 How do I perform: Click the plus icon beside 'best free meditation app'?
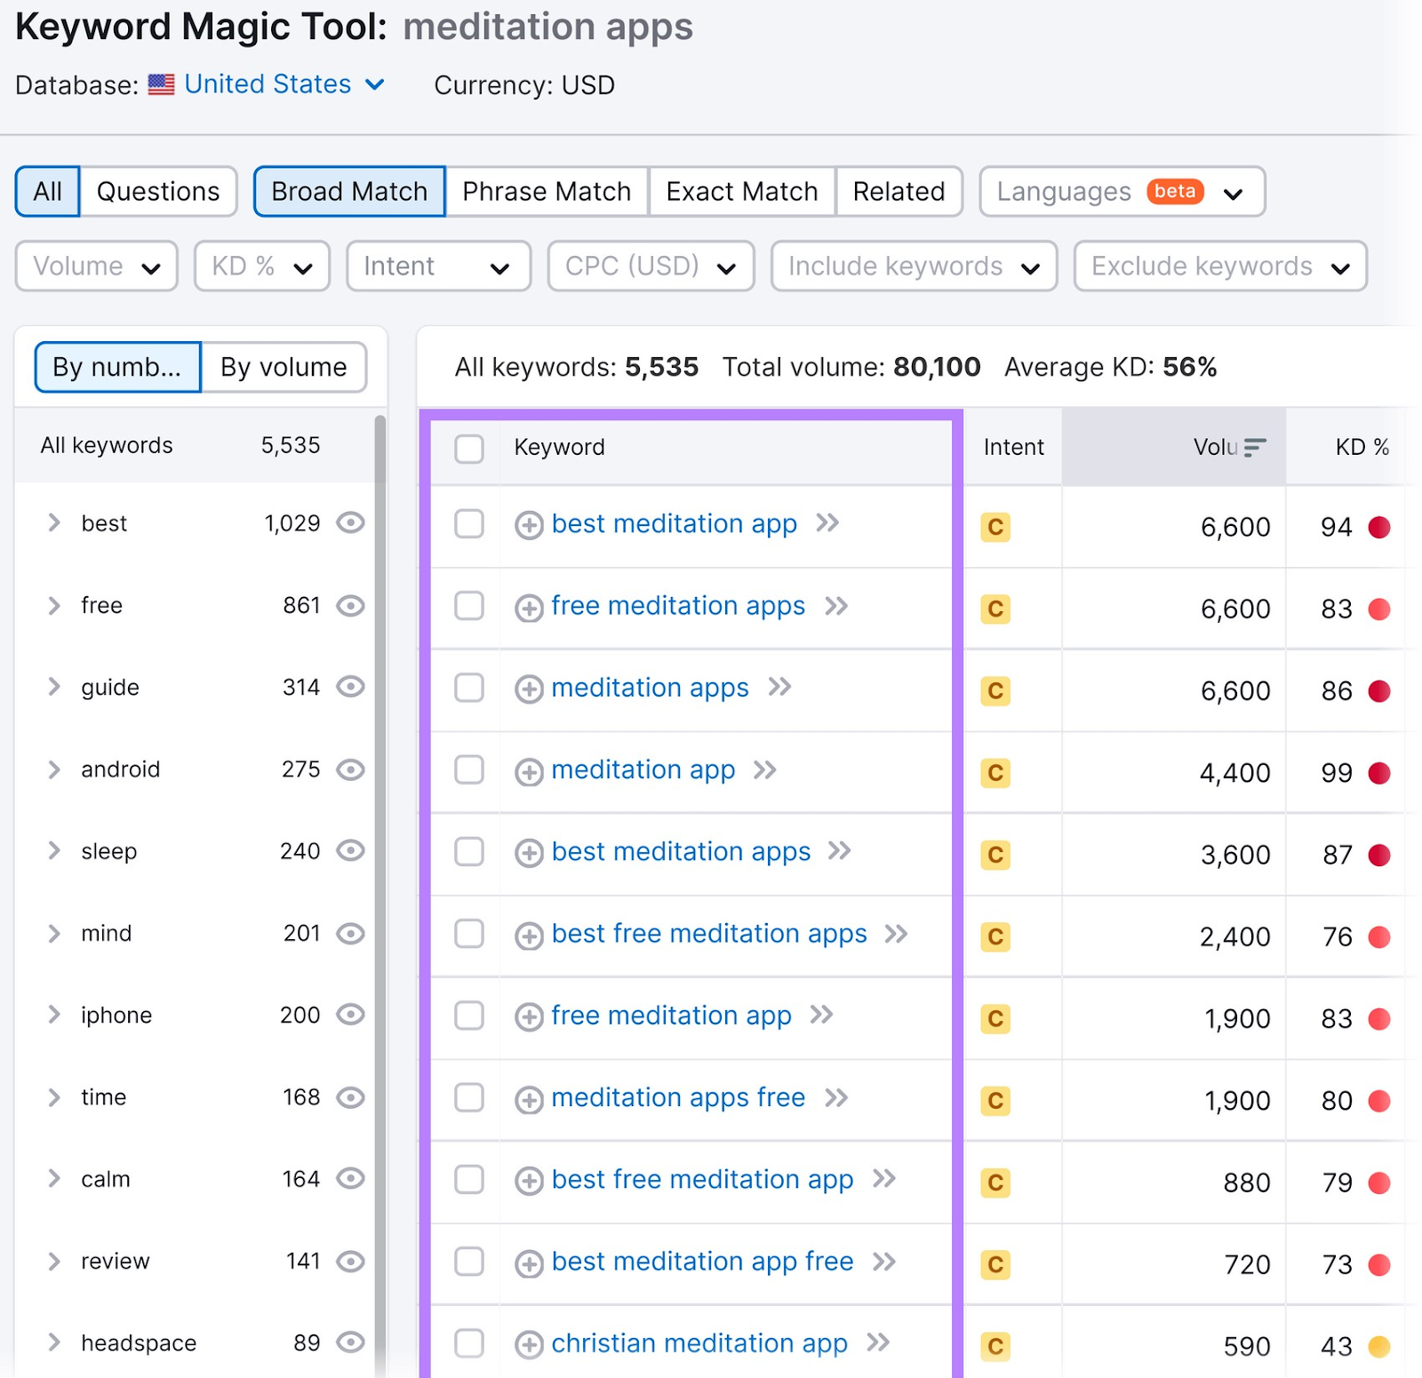point(529,1182)
